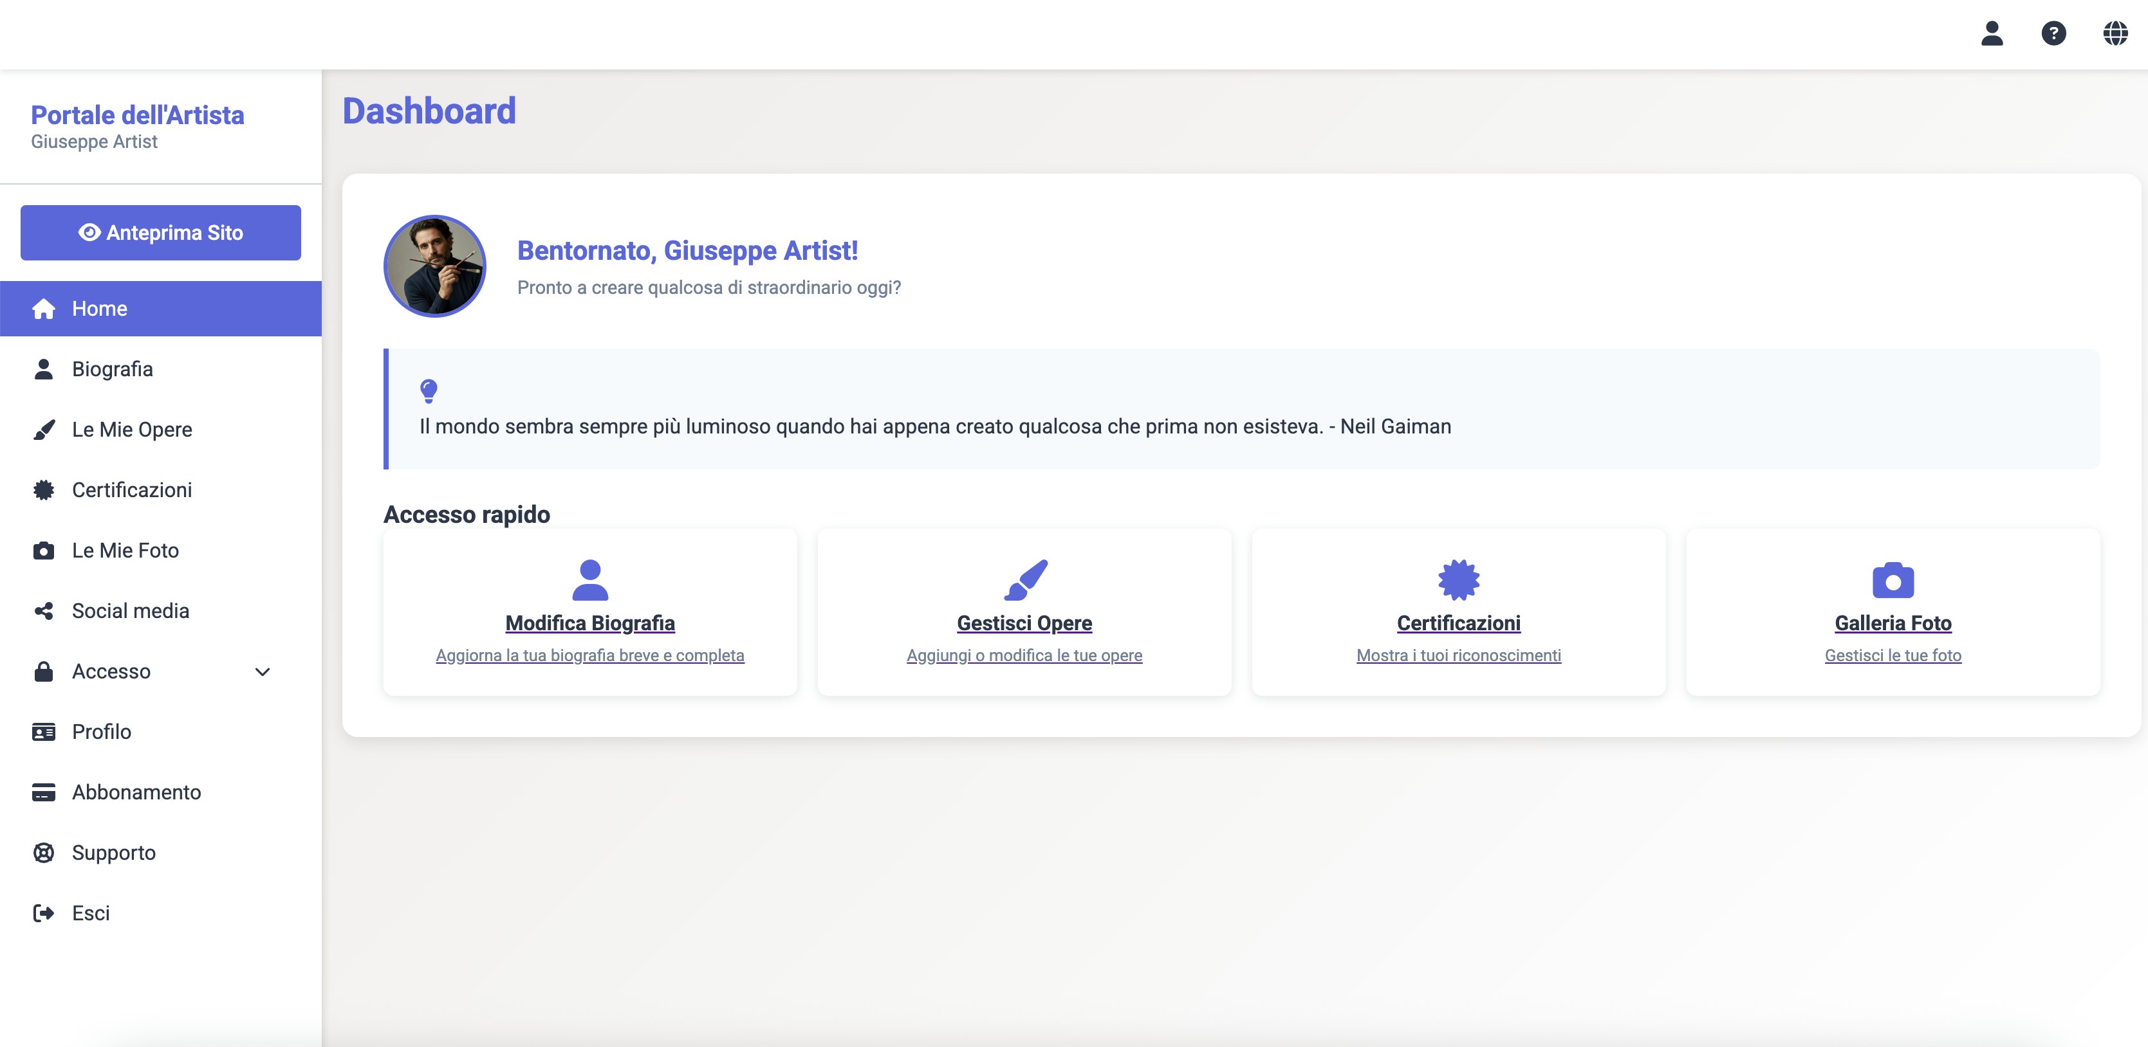
Task: Open the Abbonamento page
Action: pos(161,792)
